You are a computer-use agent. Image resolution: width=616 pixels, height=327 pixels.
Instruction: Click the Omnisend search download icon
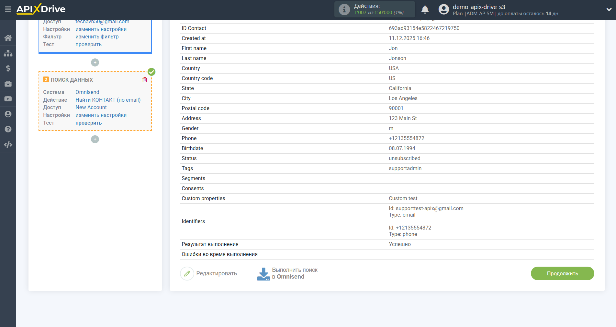click(263, 274)
